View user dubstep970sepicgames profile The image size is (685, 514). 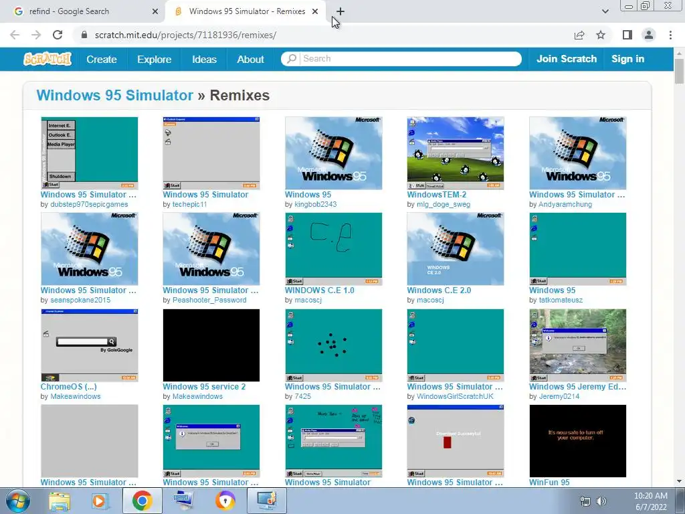(x=89, y=205)
